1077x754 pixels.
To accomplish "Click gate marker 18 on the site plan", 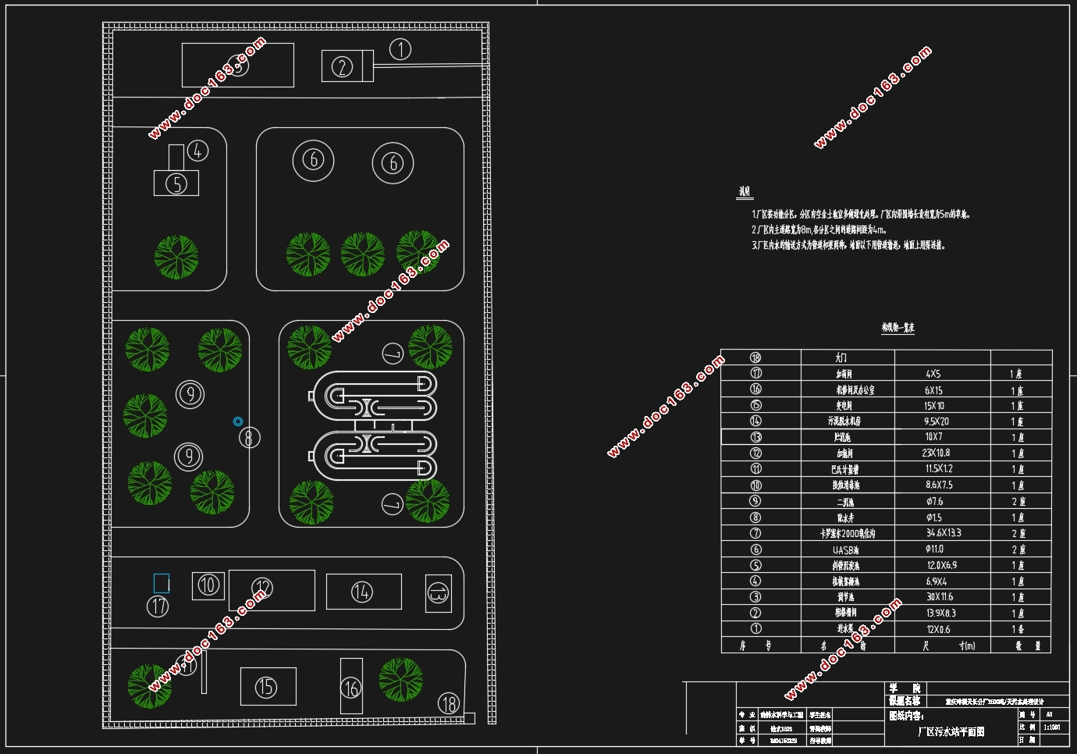I will [449, 703].
